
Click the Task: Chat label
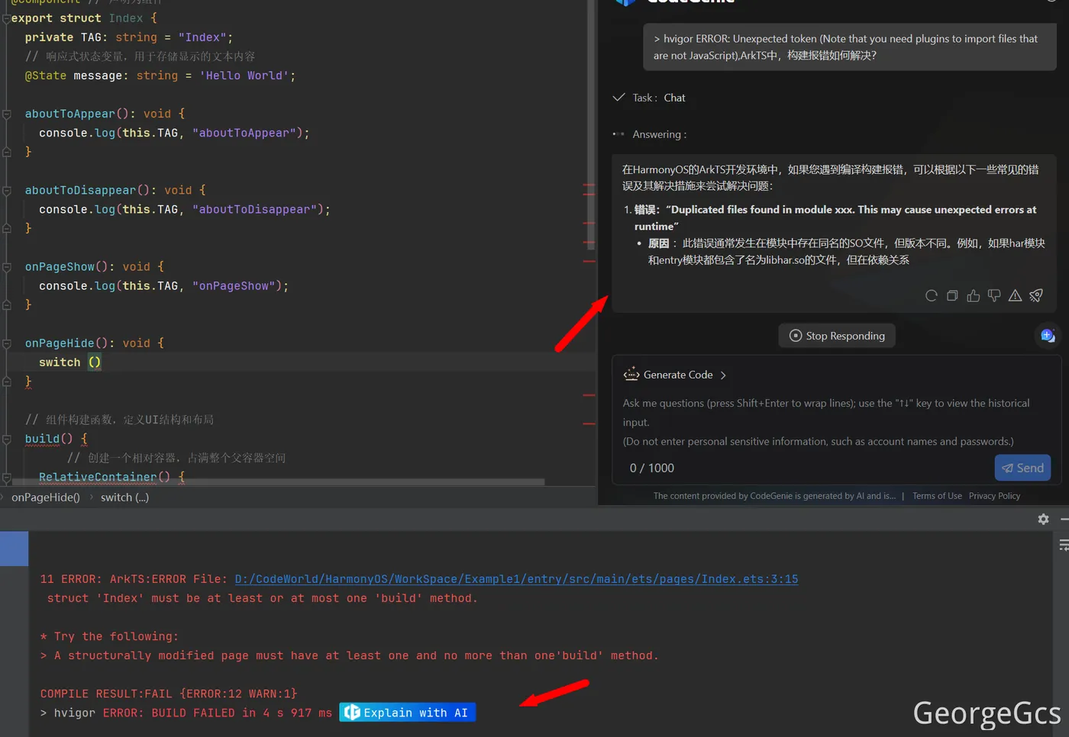659,98
